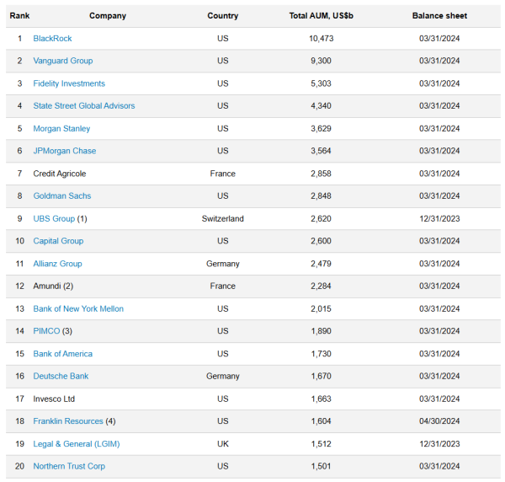Click the Rank column header
Viewport: 505px width, 482px height.
tap(19, 16)
